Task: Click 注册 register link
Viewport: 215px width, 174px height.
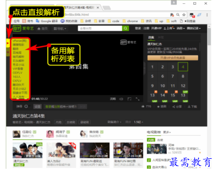Action: 146,28
